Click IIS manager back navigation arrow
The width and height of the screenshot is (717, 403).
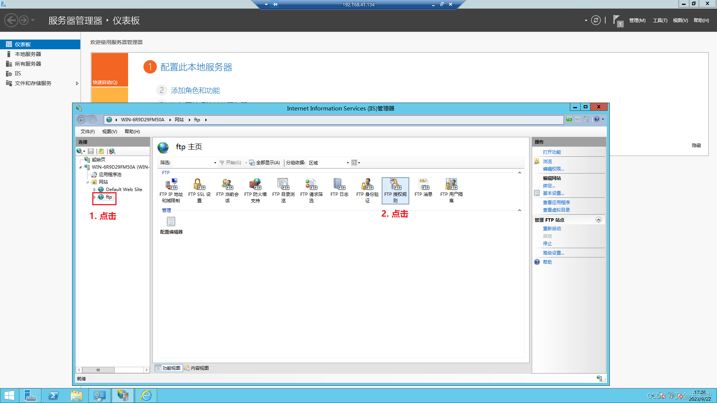81,120
